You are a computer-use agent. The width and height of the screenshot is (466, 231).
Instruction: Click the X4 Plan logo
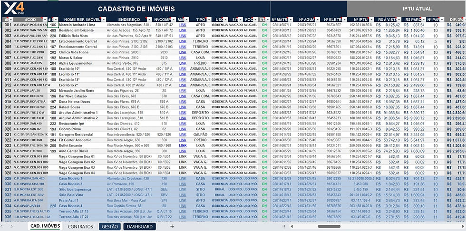tap(14, 8)
